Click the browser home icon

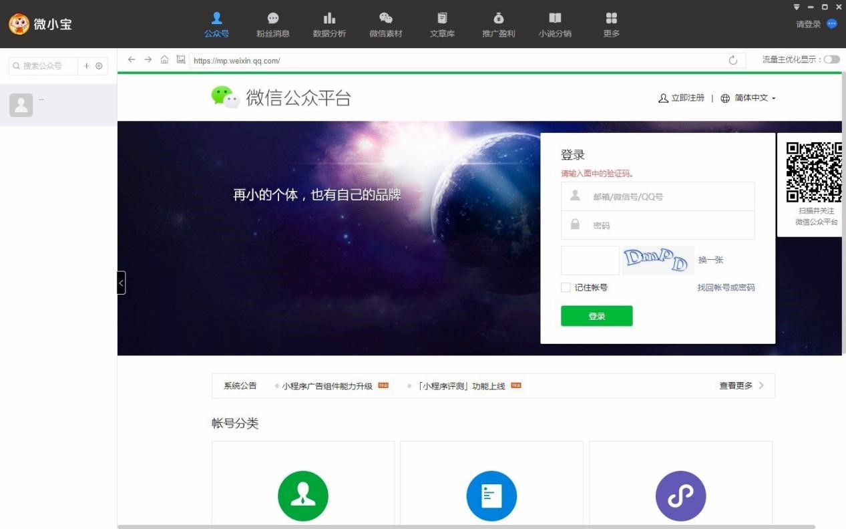click(x=164, y=59)
